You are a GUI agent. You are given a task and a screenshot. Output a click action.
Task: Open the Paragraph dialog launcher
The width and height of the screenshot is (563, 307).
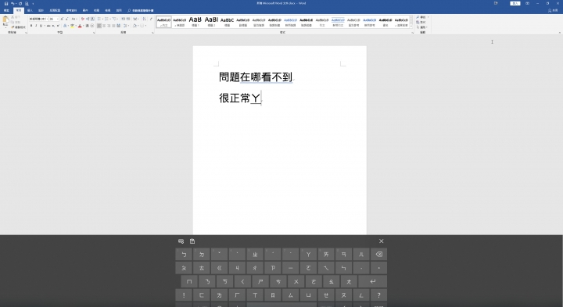coord(153,33)
